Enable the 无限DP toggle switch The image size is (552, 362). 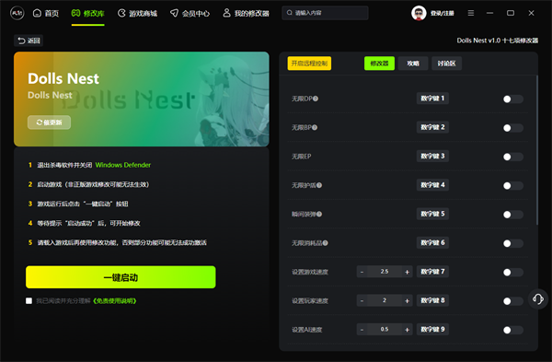[x=512, y=99]
